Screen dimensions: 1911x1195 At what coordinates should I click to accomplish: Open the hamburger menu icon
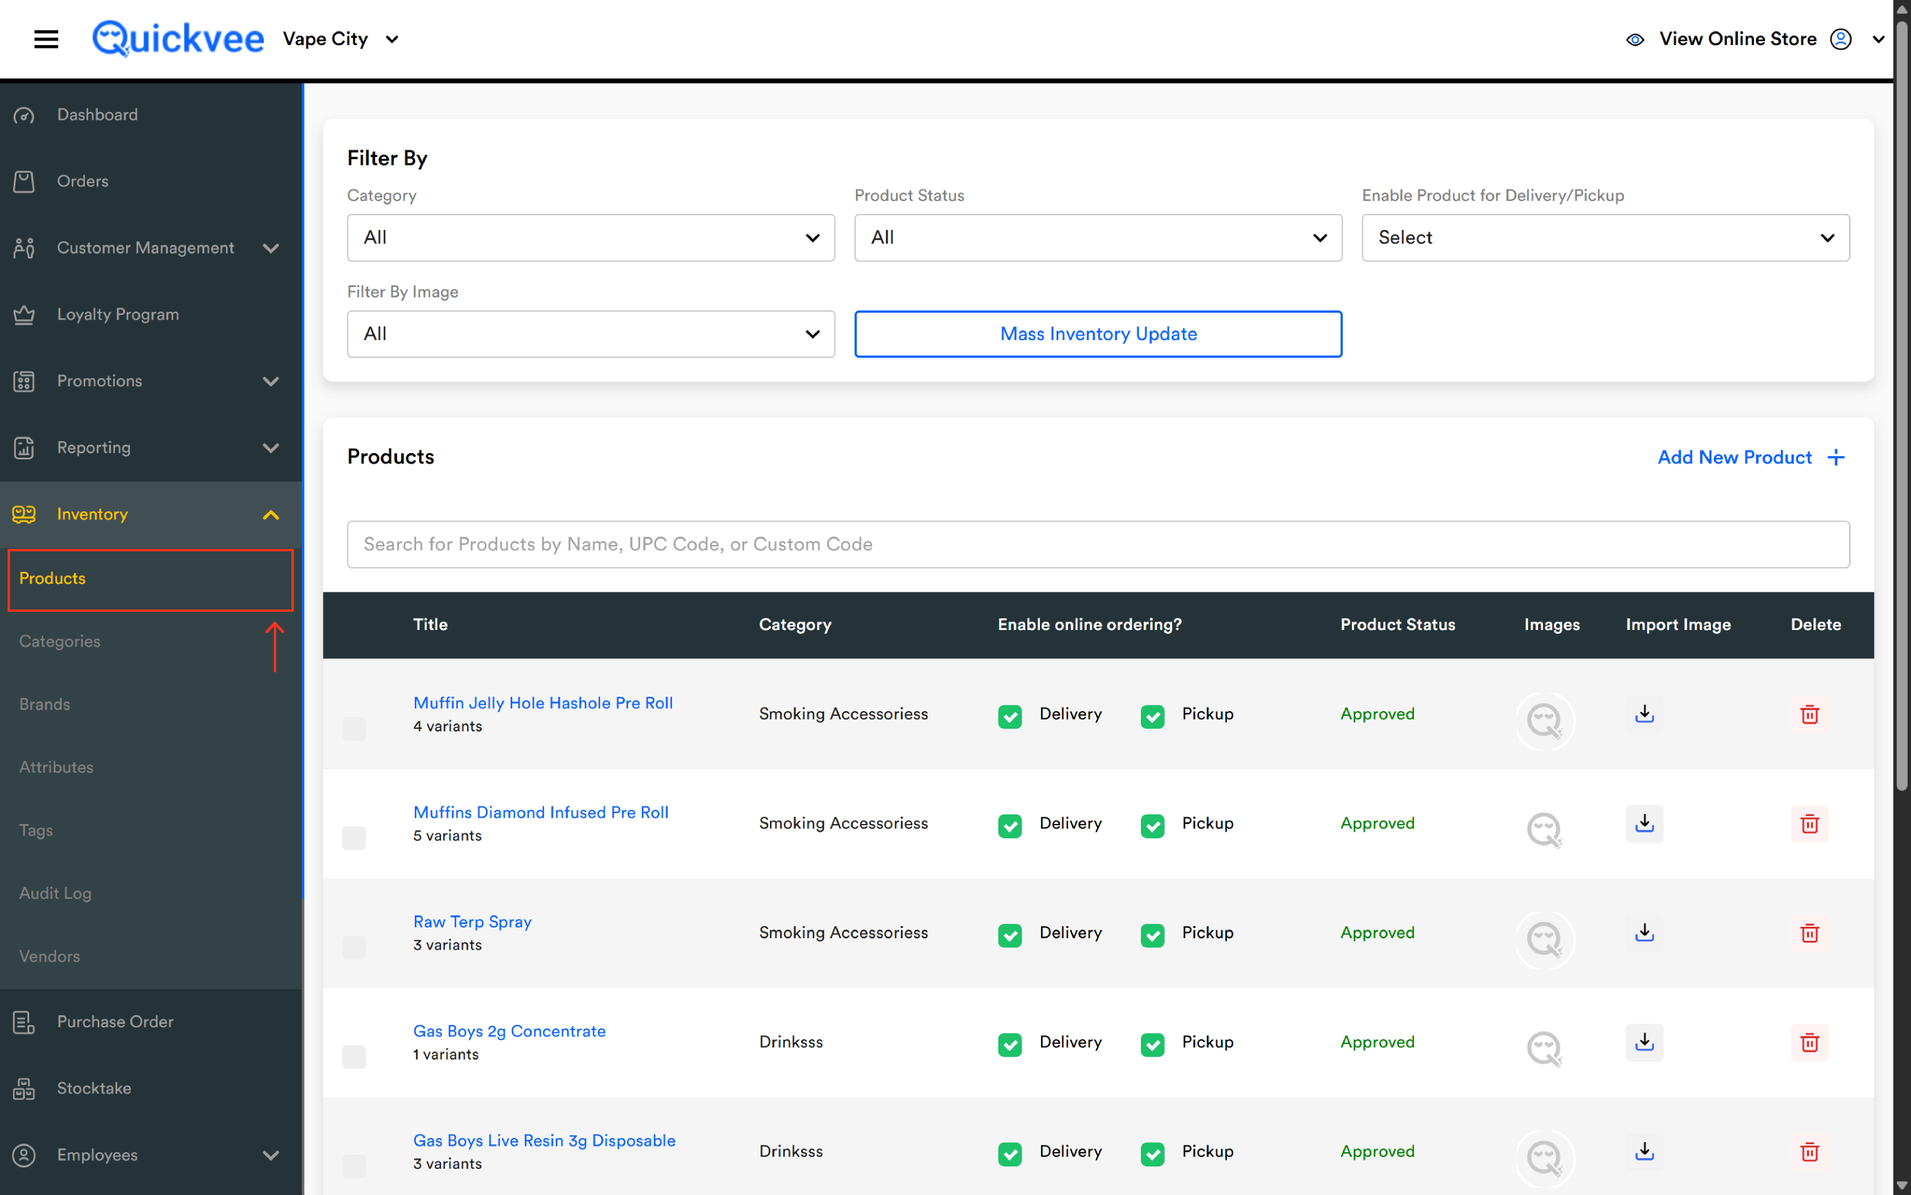(x=46, y=39)
